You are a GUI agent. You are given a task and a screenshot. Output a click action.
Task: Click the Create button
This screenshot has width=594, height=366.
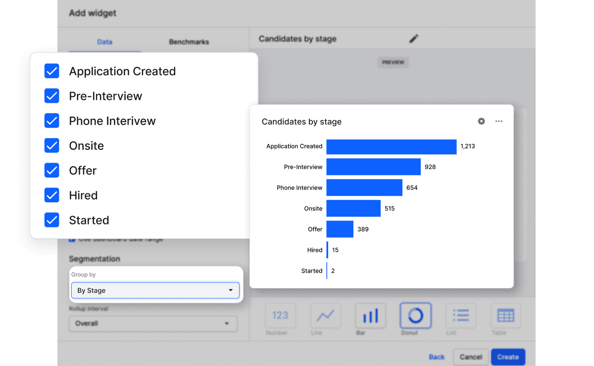508,357
